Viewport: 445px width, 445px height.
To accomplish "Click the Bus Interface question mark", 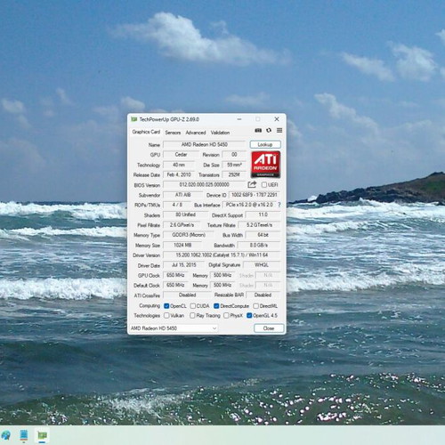I will coord(279,205).
